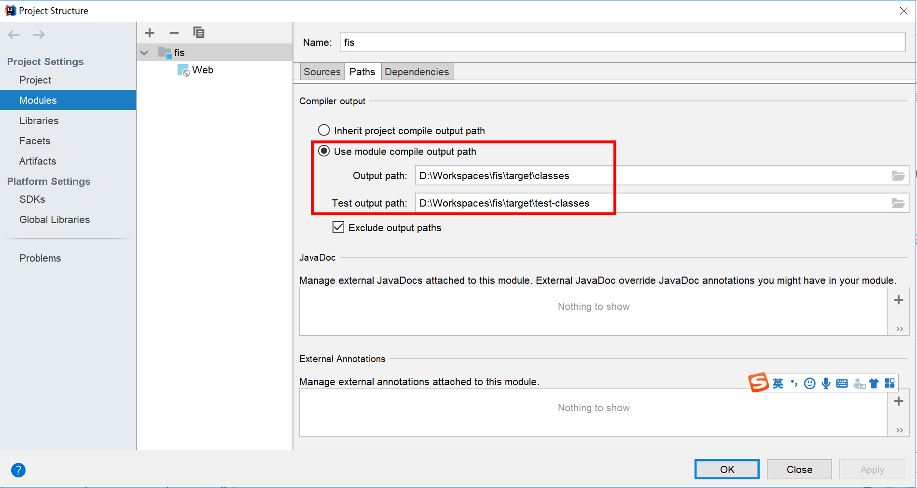917x488 pixels.
Task: Select Modules in the sidebar
Action: 68,100
